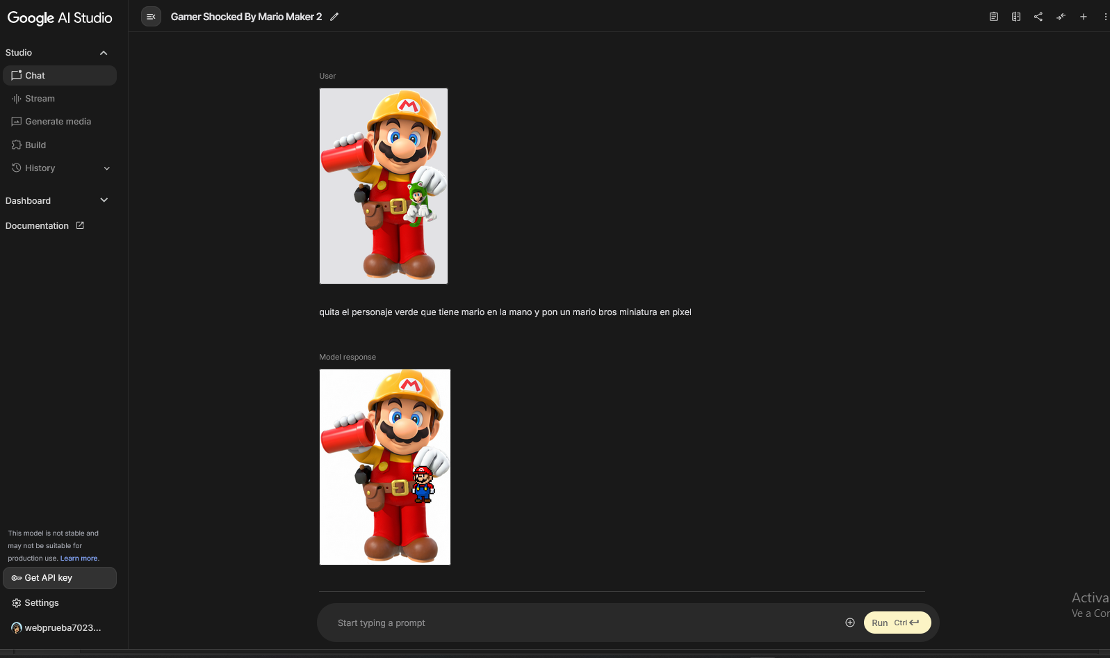Select Chat in the Studio menu
Image resolution: width=1110 pixels, height=658 pixels.
60,75
